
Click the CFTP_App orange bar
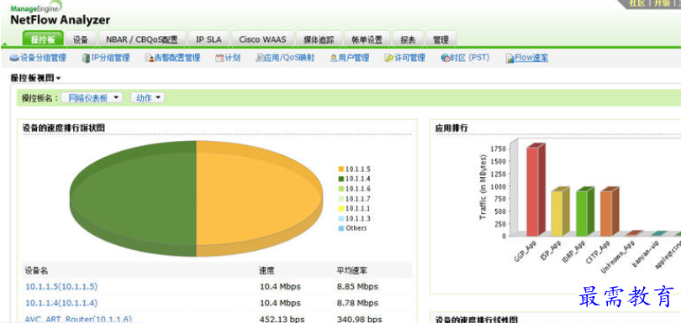pyautogui.click(x=610, y=212)
